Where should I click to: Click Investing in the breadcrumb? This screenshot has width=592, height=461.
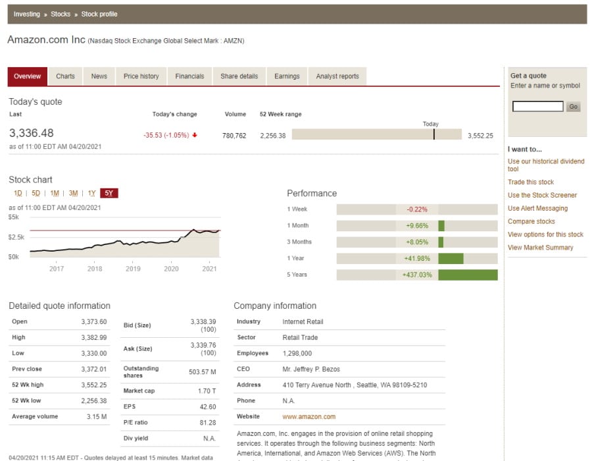click(x=26, y=14)
